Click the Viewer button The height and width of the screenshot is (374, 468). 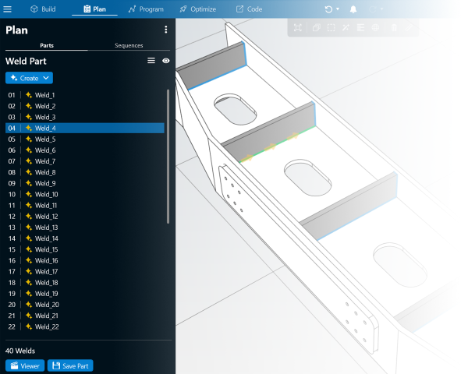pyautogui.click(x=24, y=365)
